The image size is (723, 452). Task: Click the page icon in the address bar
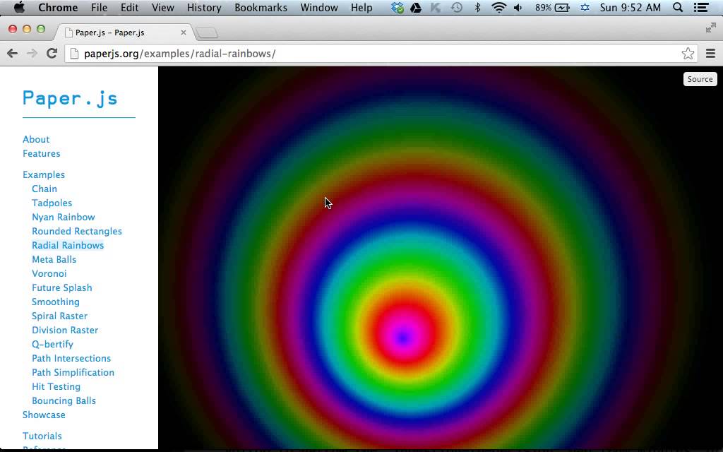73,54
